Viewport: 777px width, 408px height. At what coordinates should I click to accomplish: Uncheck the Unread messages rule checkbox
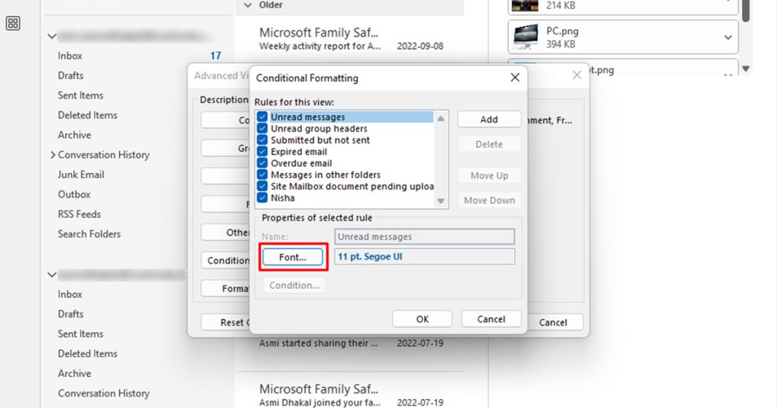[x=263, y=118]
